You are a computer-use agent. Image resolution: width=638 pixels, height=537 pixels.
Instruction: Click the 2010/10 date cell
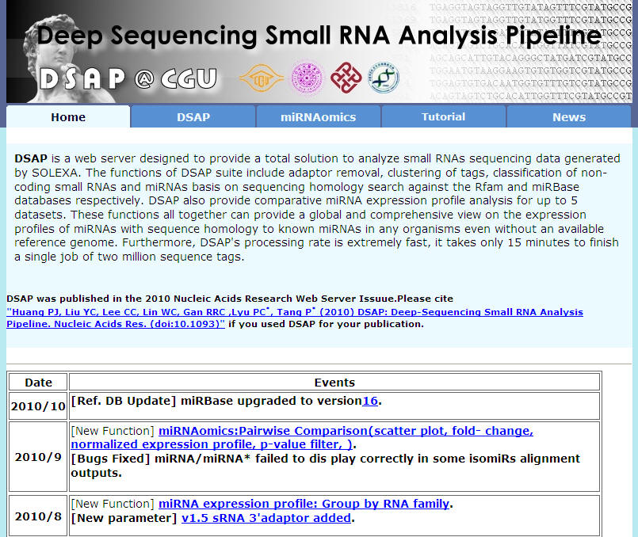click(x=38, y=406)
